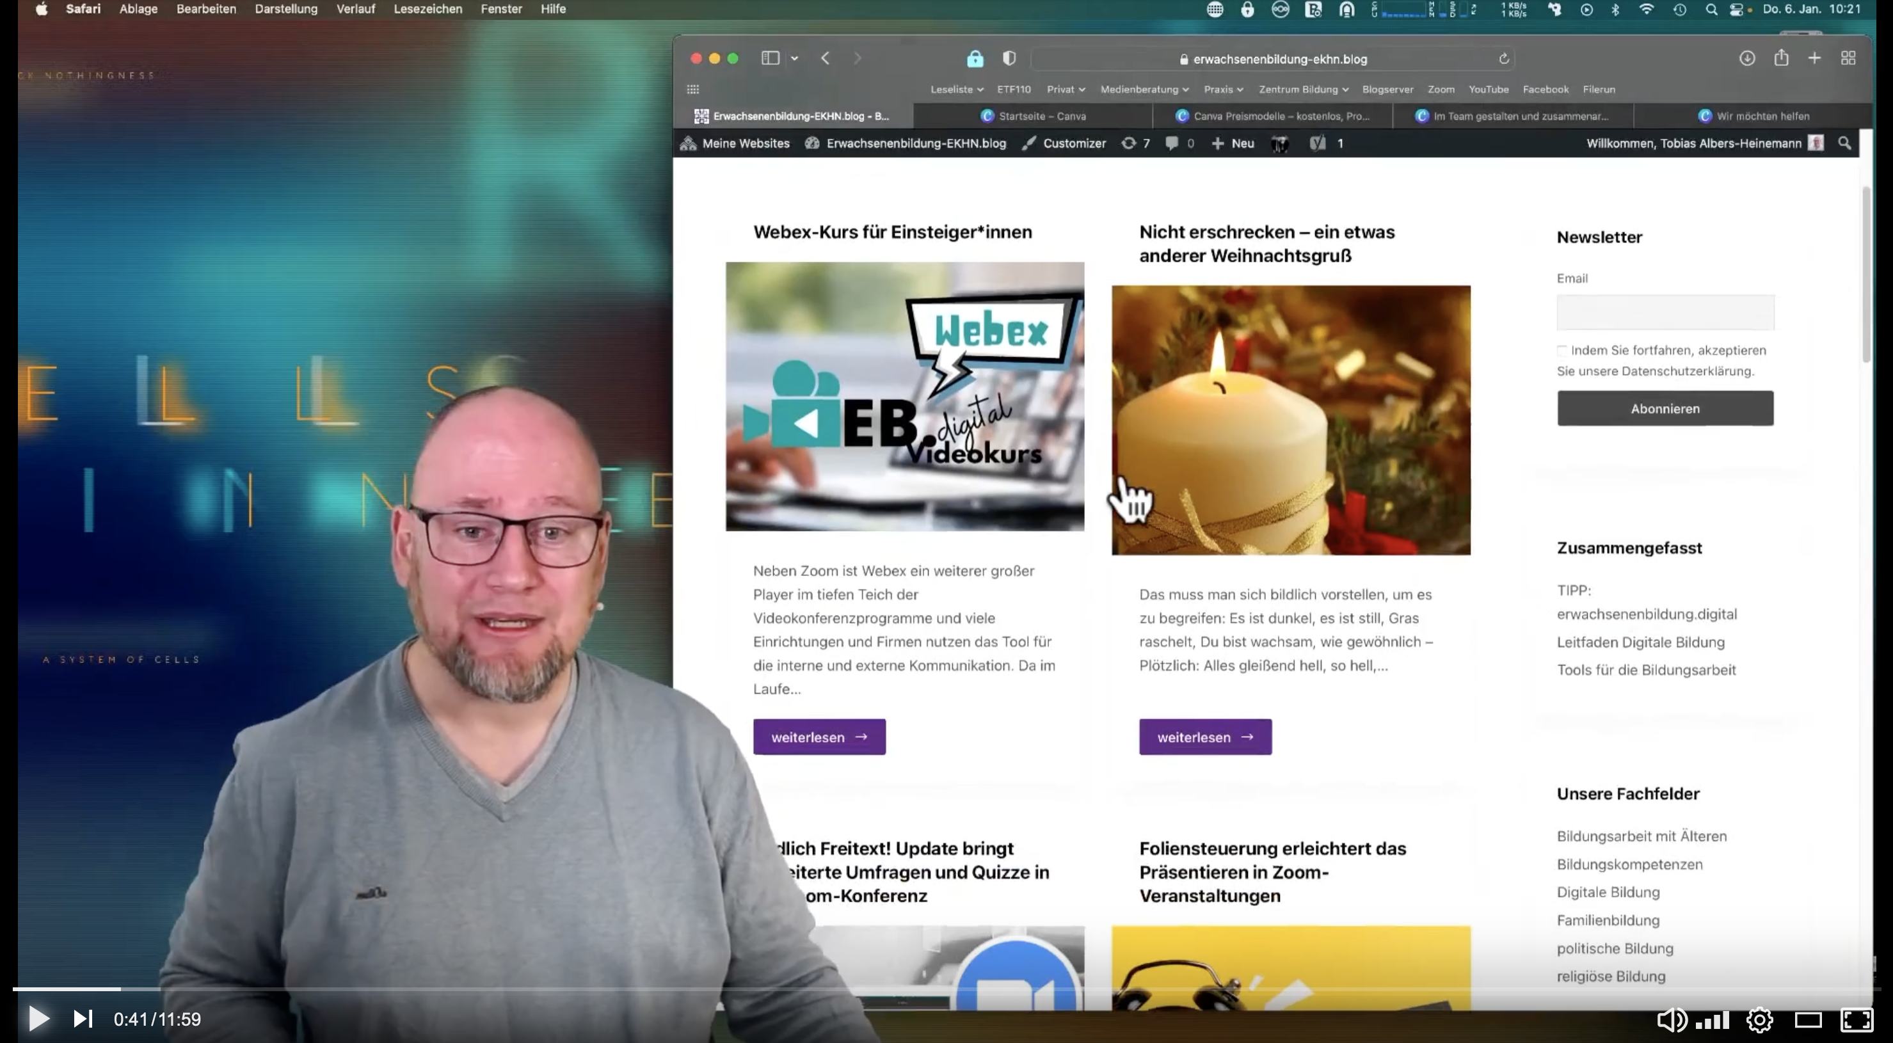Screen dimensions: 1893x1043
Task: Check the Datenschutzerklärung consent checkbox
Action: point(1562,351)
